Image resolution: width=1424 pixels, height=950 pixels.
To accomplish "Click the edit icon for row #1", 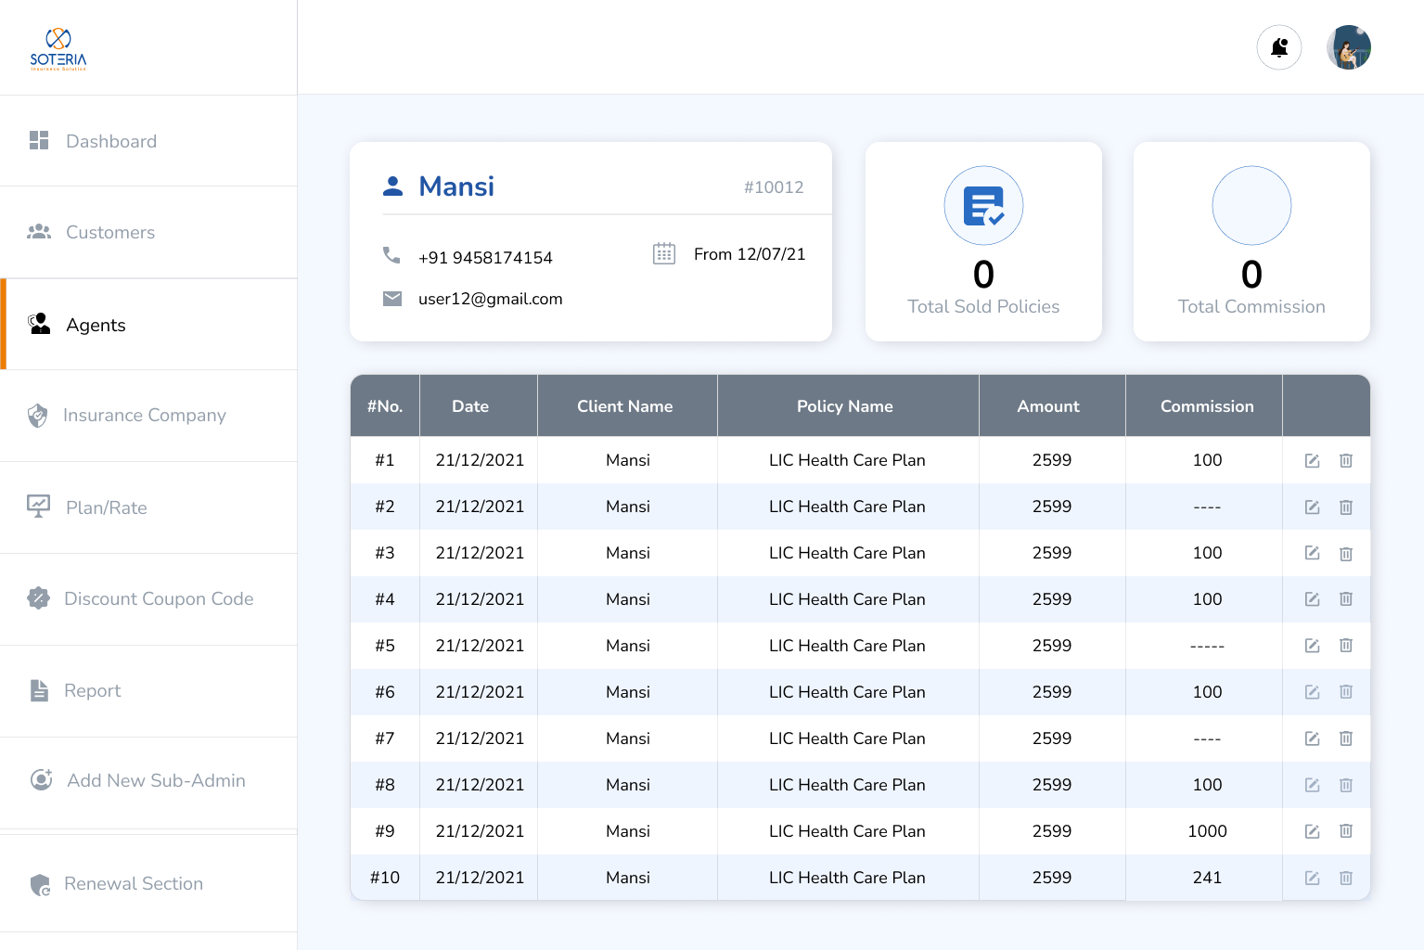I will click(1312, 461).
